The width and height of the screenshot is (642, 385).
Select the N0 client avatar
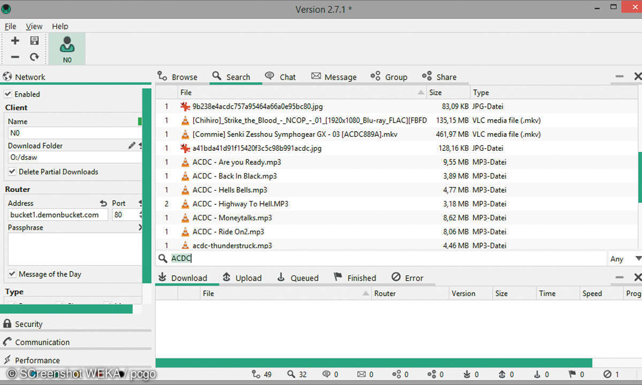[67, 49]
